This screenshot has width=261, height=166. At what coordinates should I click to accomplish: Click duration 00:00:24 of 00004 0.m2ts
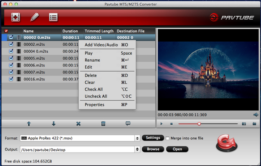[70, 51]
